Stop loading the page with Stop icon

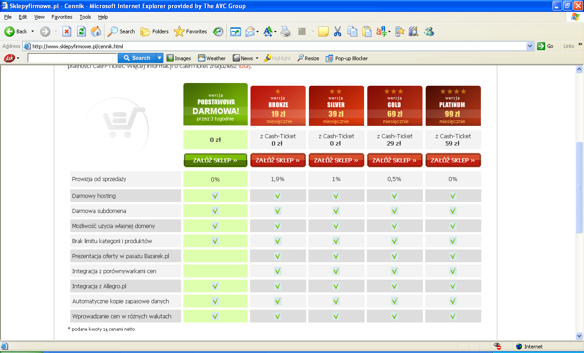click(x=67, y=31)
